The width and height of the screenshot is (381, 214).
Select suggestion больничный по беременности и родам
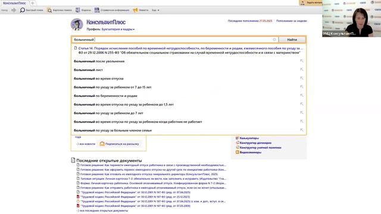click(x=105, y=96)
